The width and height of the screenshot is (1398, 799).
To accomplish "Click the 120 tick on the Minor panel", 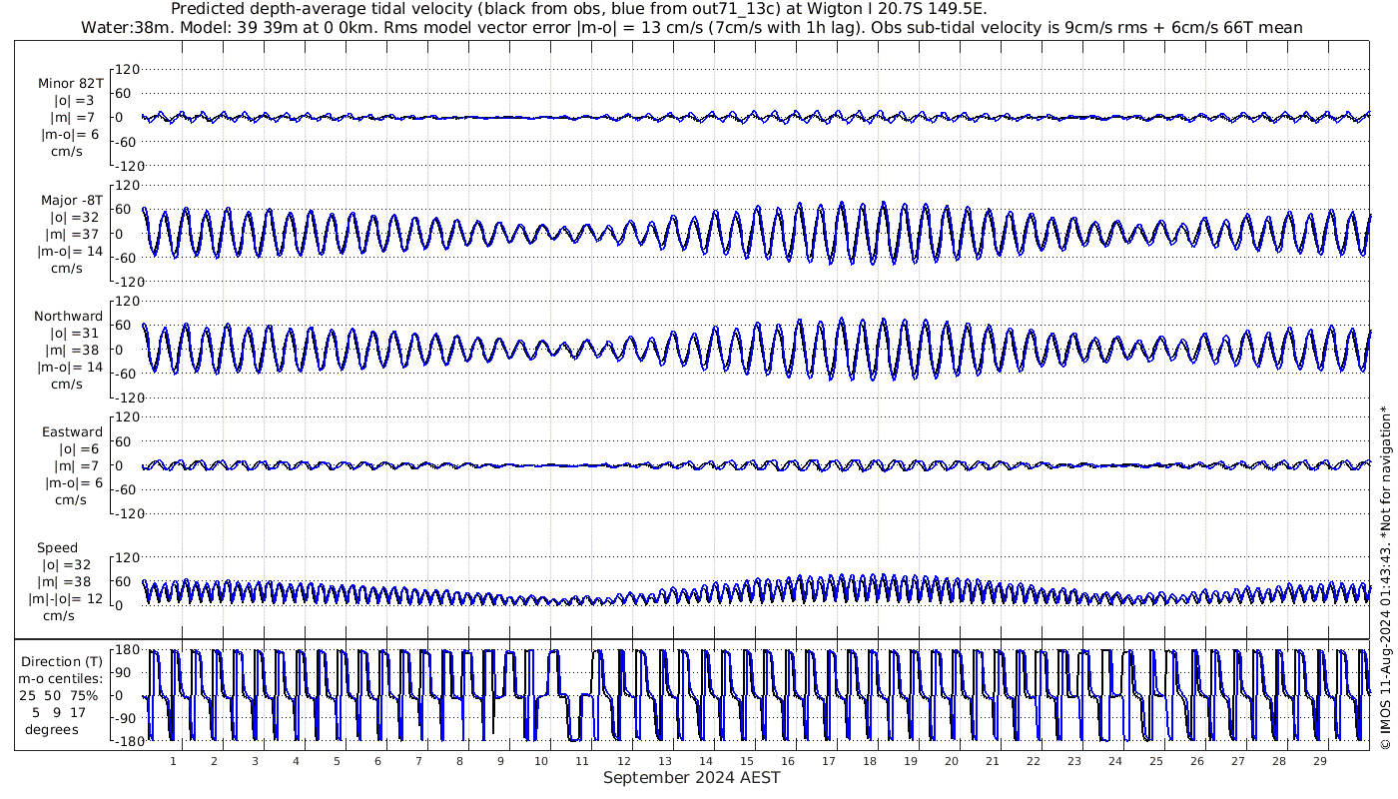I will [x=129, y=70].
